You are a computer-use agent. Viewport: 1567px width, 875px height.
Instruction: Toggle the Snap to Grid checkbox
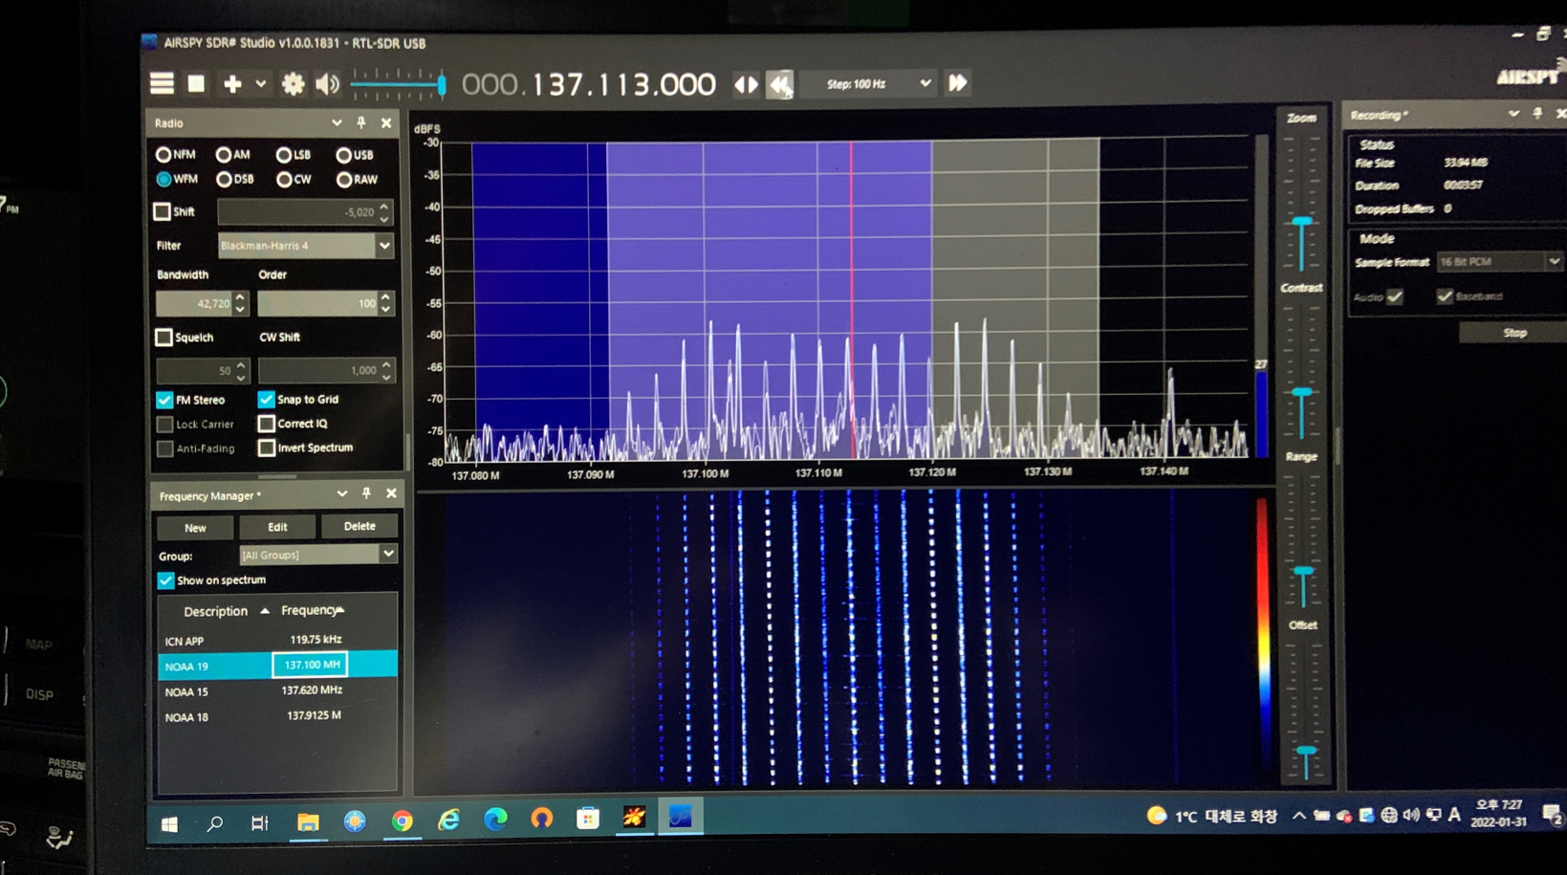[266, 399]
